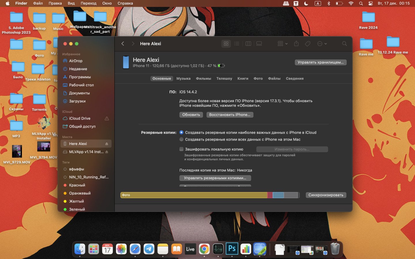Click the Do Not Disturb moon icon
The width and height of the screenshot is (415, 259).
pyautogui.click(x=306, y=3)
